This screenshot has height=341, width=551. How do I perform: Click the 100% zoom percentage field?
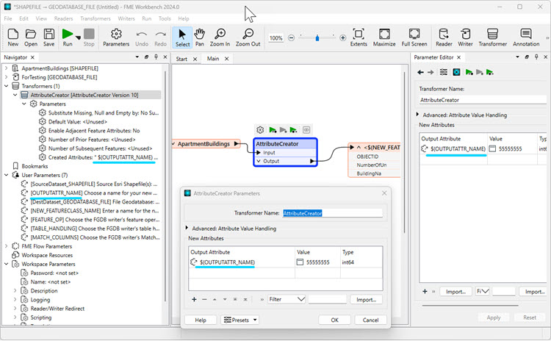pos(275,38)
